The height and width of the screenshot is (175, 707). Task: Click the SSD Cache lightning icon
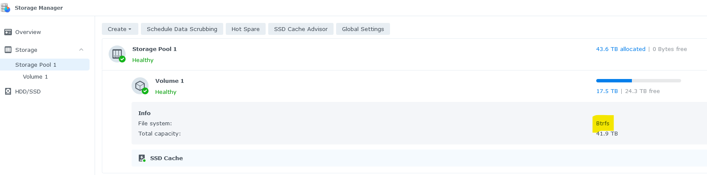click(x=142, y=158)
